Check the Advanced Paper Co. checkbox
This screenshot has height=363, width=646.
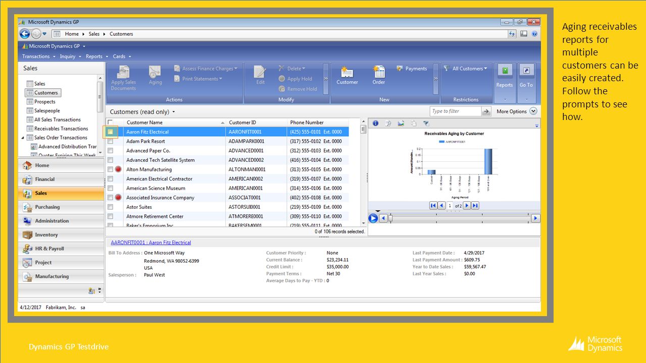(x=110, y=150)
